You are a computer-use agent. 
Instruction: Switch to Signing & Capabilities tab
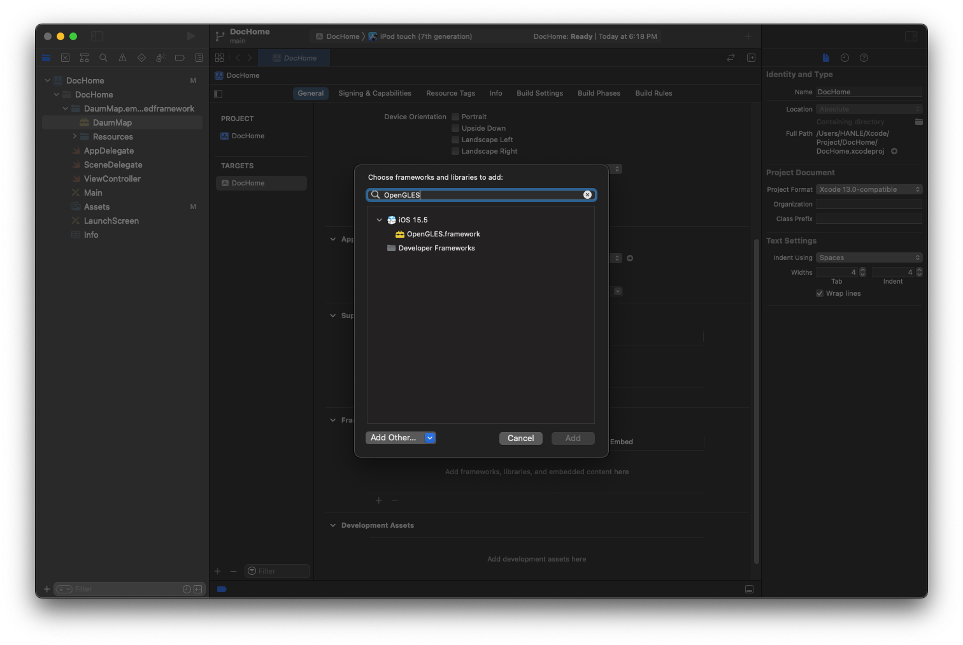point(375,93)
